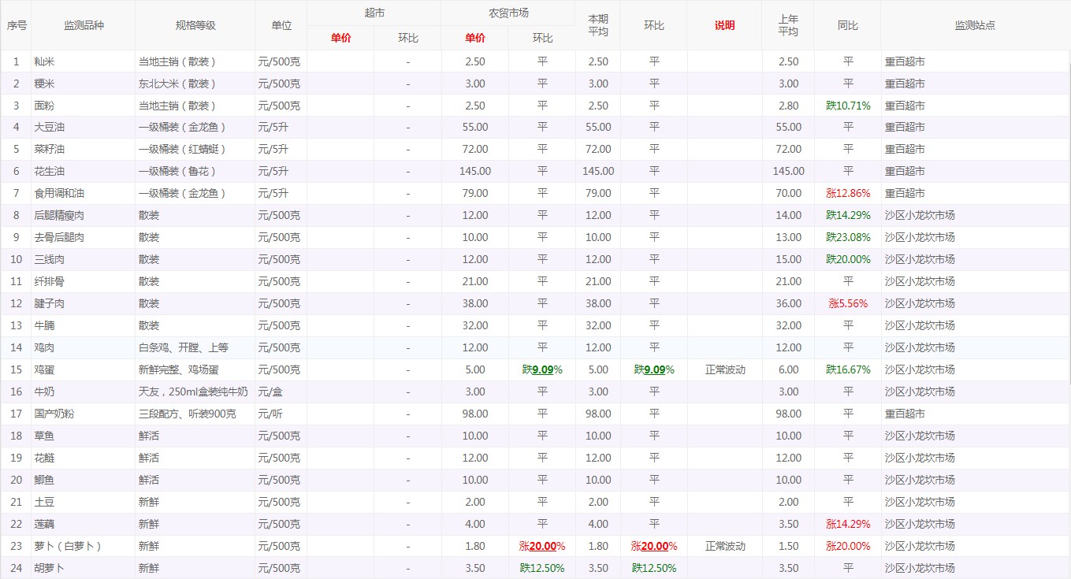
Task: Click the 单价 subheader under 超市
Action: coord(340,38)
